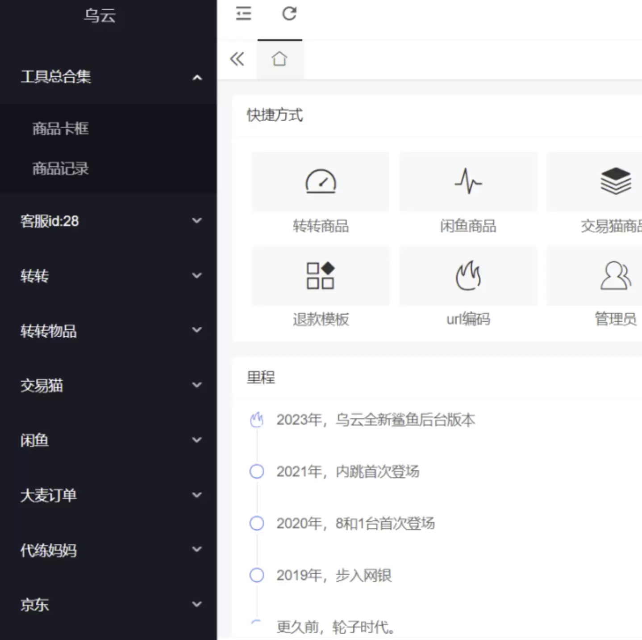Click text 更久前，轮子时代。

point(336,627)
